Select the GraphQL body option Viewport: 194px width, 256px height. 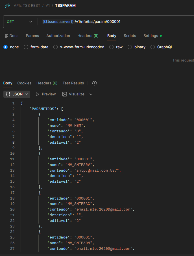coord(153,47)
